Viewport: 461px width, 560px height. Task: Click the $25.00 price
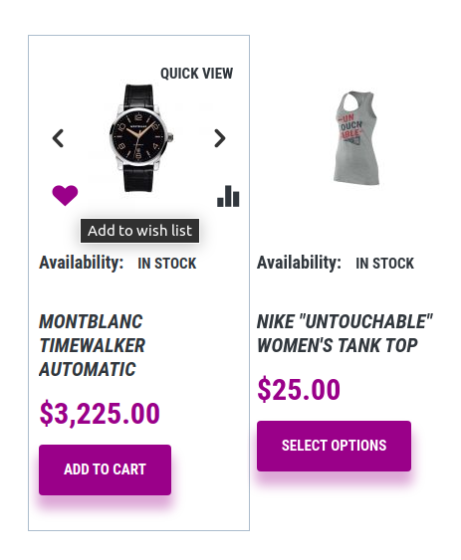pyautogui.click(x=299, y=389)
